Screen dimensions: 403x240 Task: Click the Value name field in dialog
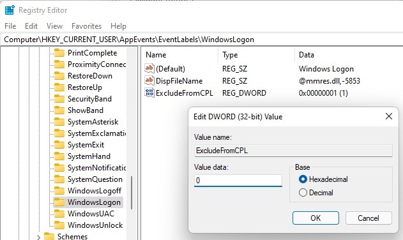[293, 151]
